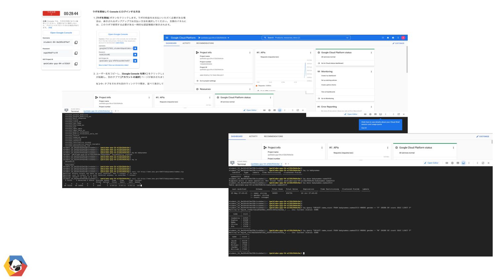496x279 pixels.
Task: Click View all dashboards
Action: (328, 92)
